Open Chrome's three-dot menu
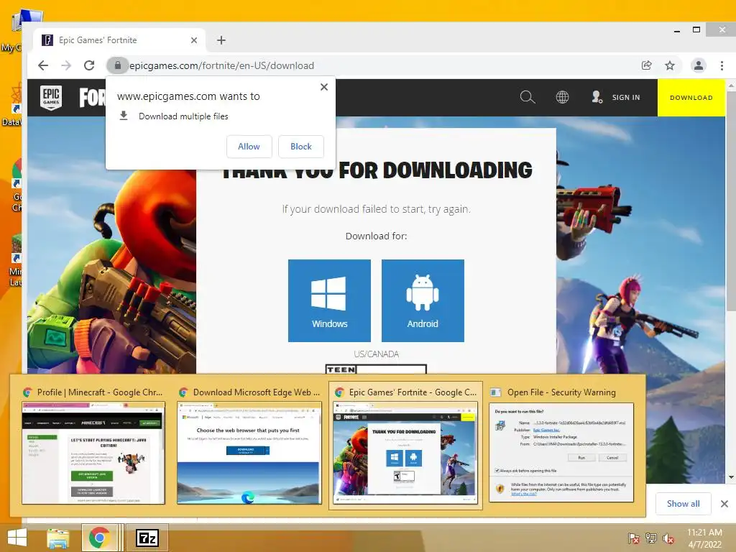This screenshot has height=552, width=736. tap(722, 65)
